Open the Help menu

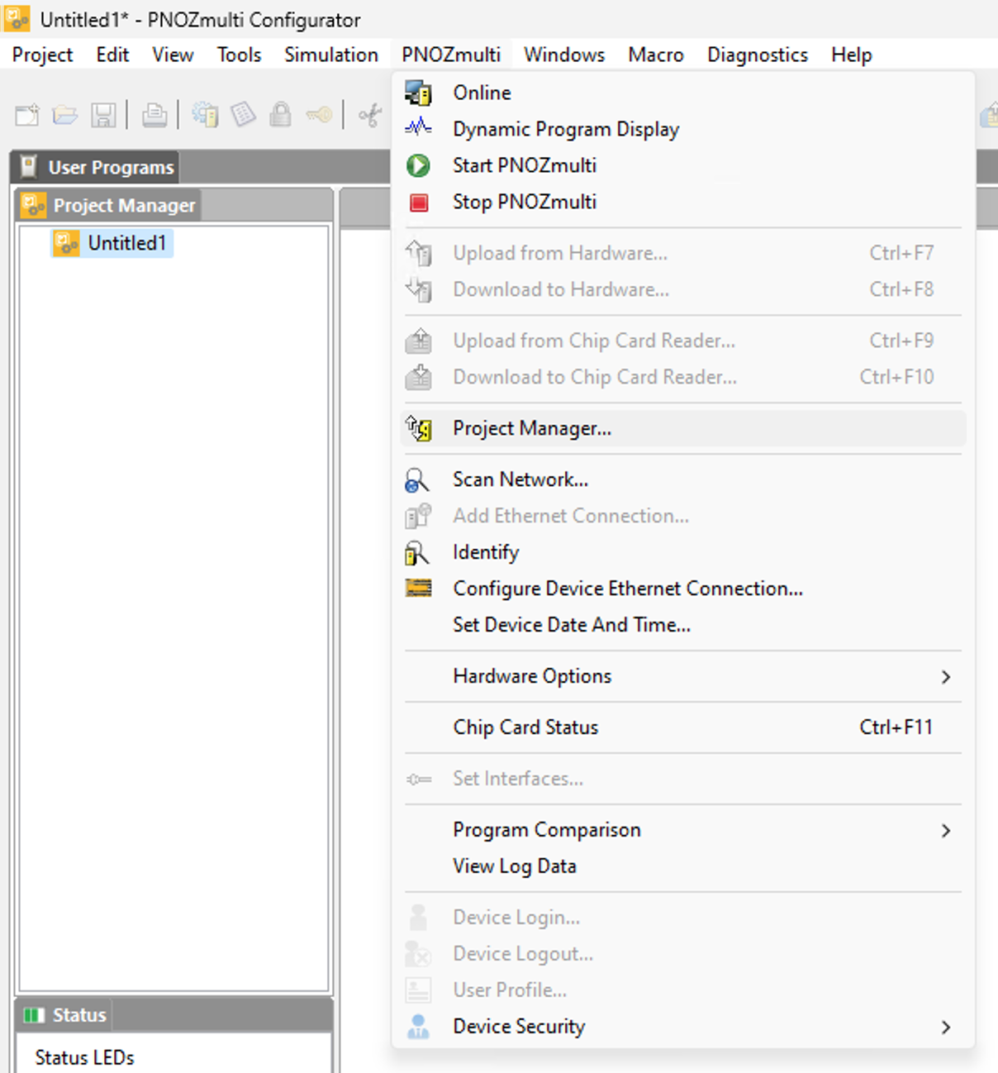click(852, 55)
